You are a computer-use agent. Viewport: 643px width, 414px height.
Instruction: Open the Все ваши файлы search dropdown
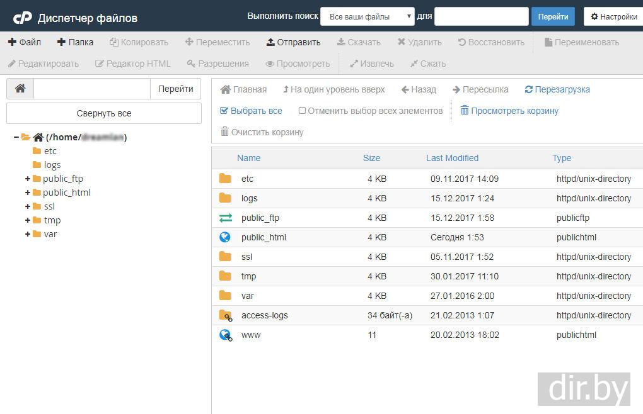367,16
